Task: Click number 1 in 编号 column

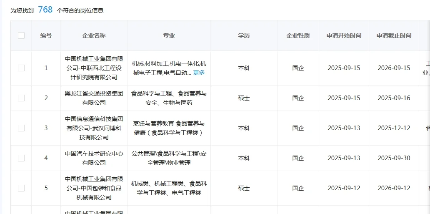Action: [x=46, y=68]
